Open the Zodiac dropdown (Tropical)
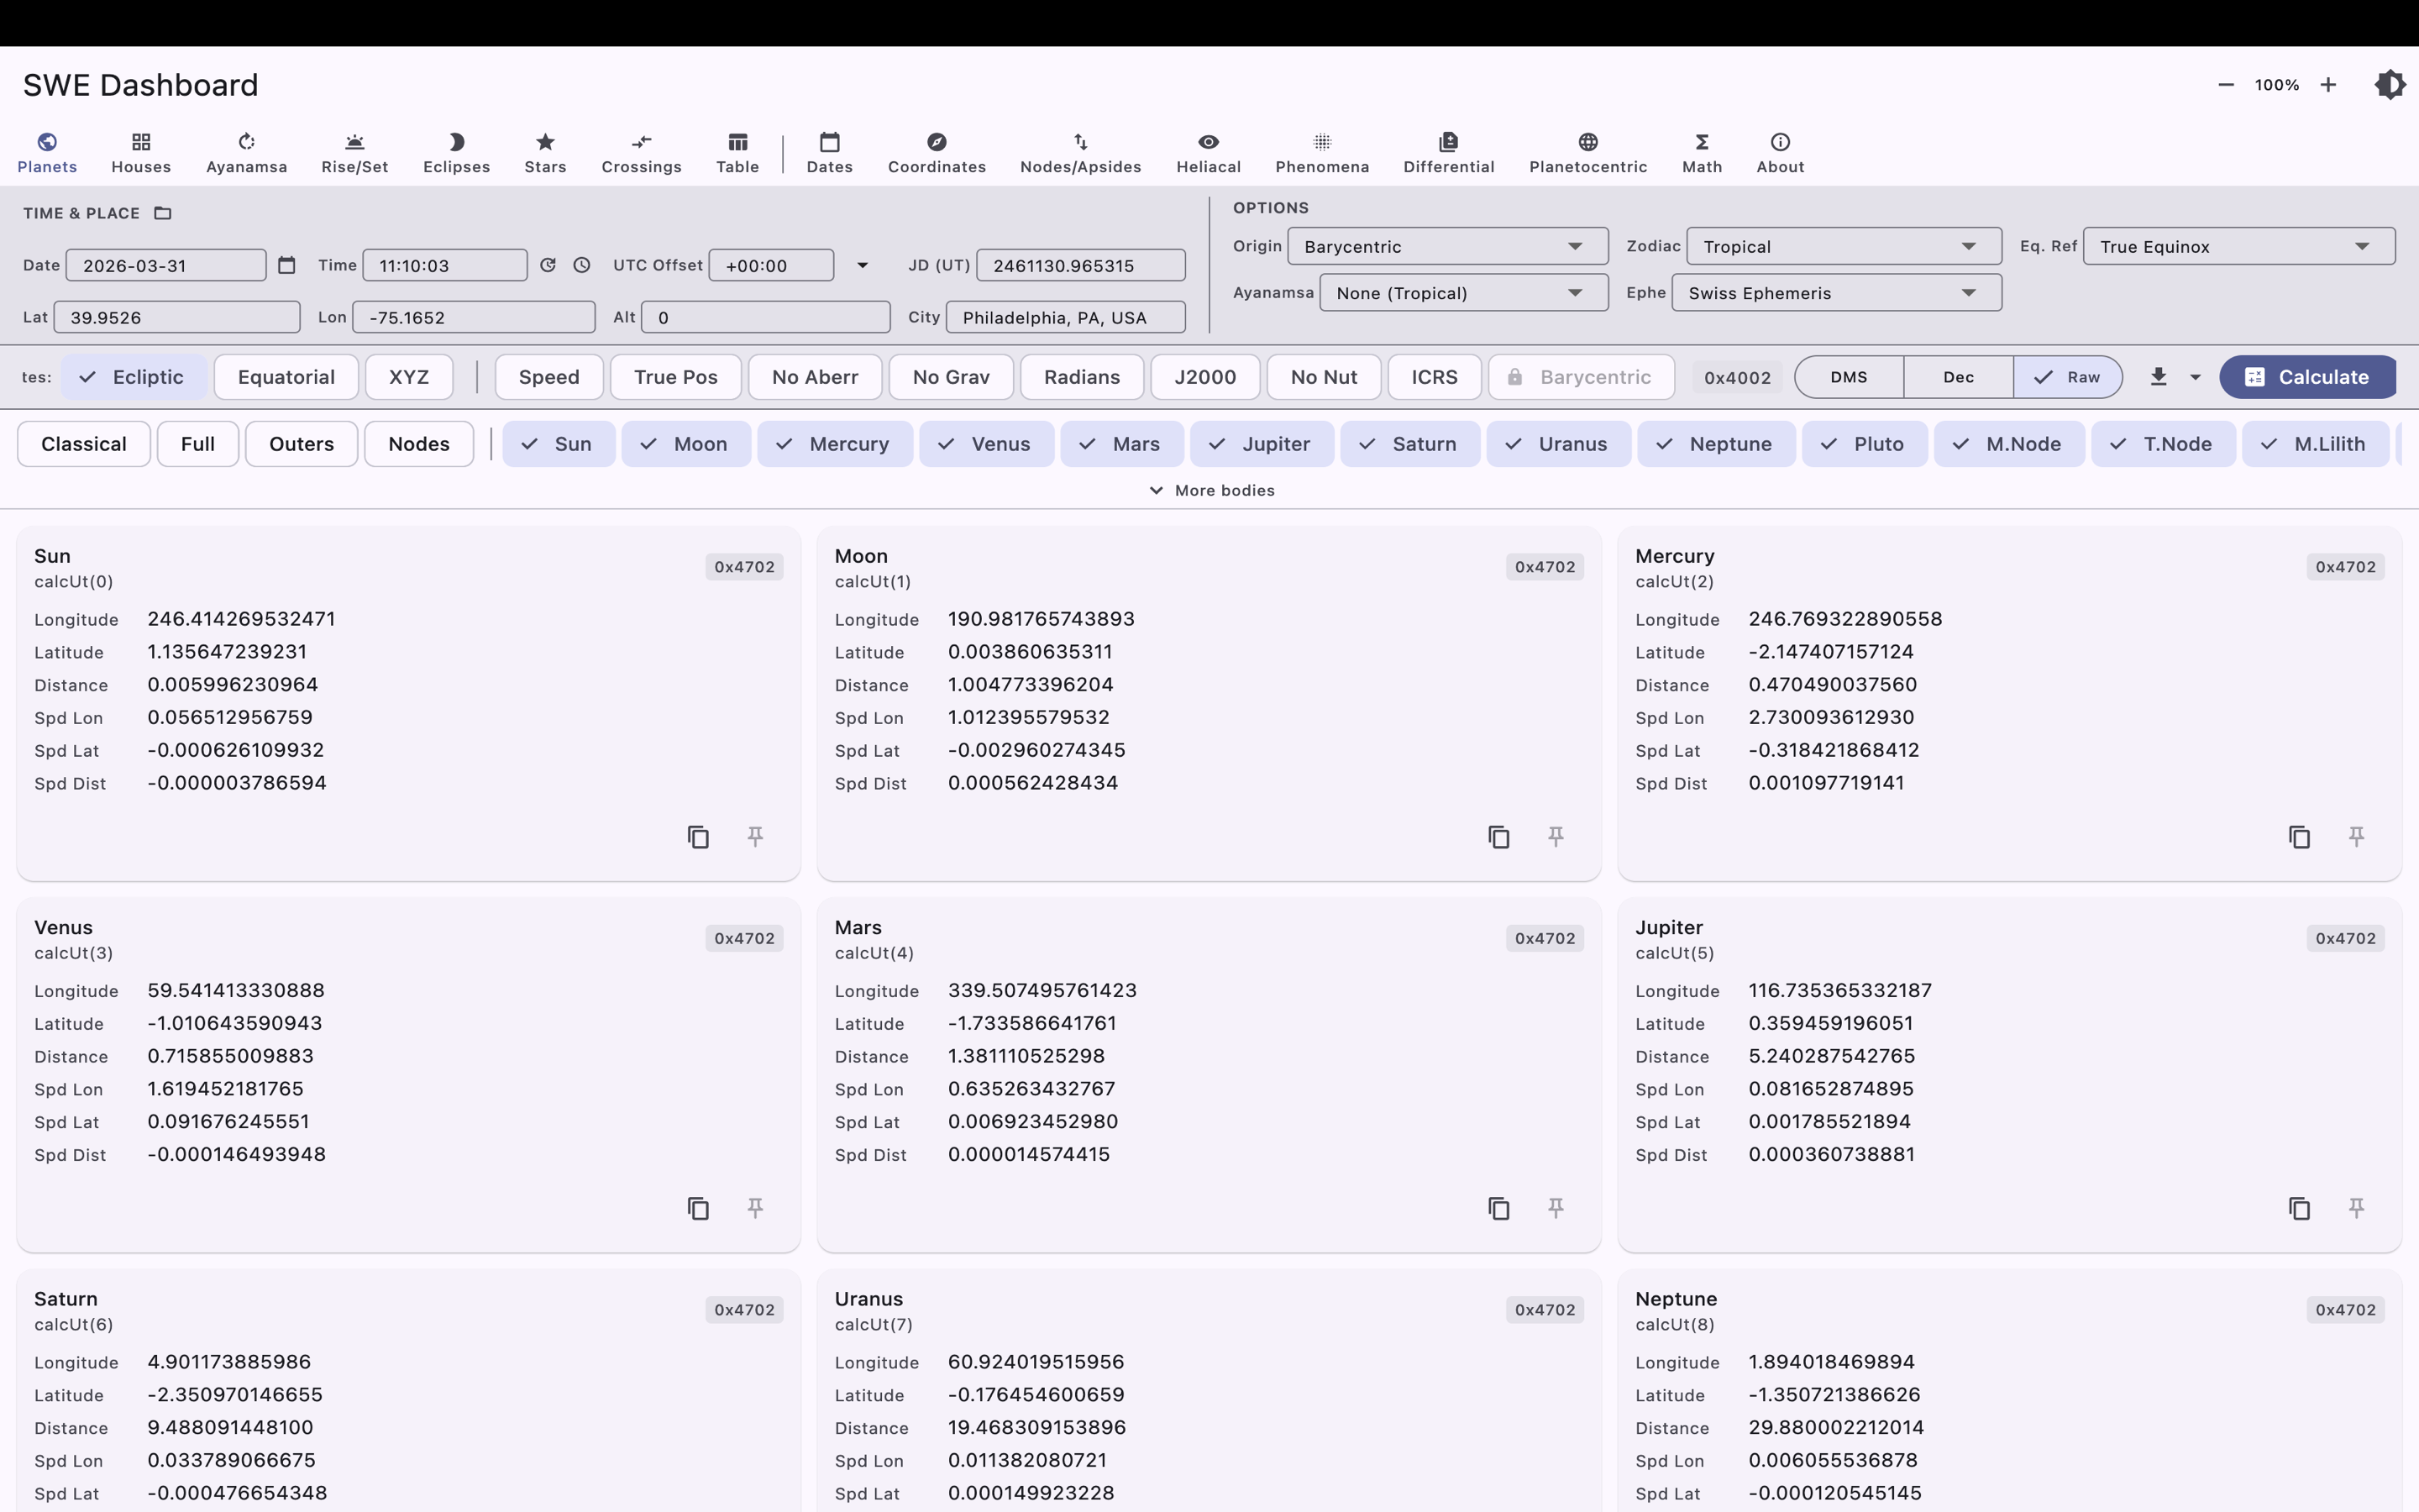Screen dimensions: 2419x1512 point(1844,246)
